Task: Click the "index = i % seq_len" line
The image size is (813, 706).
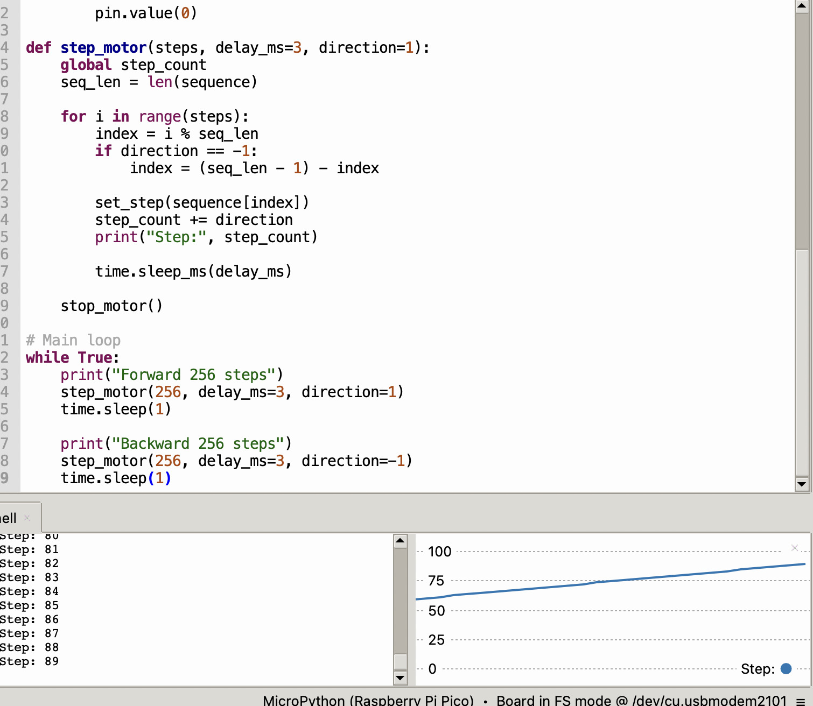Action: tap(177, 133)
